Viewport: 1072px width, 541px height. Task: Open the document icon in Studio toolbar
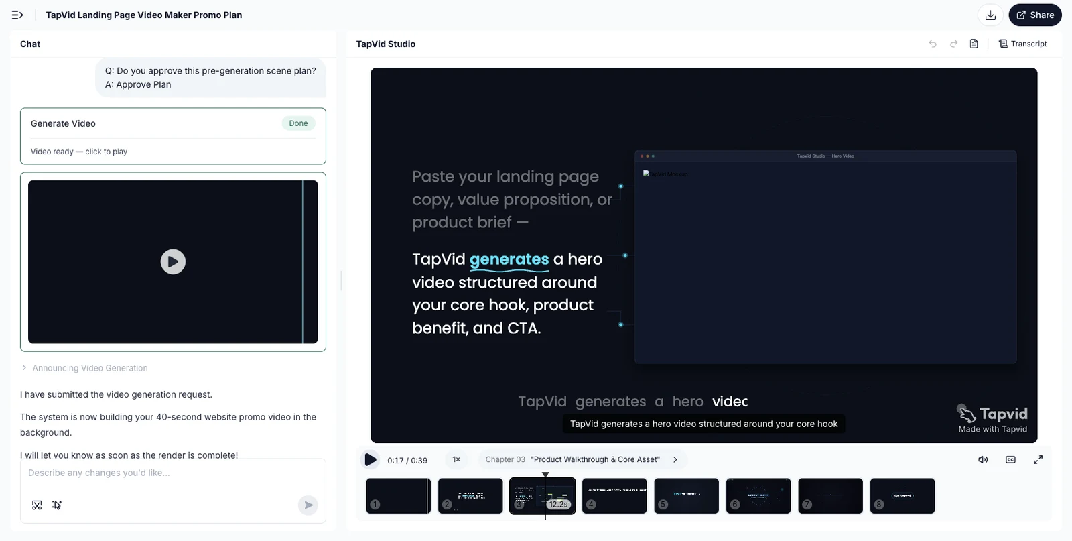pyautogui.click(x=974, y=44)
